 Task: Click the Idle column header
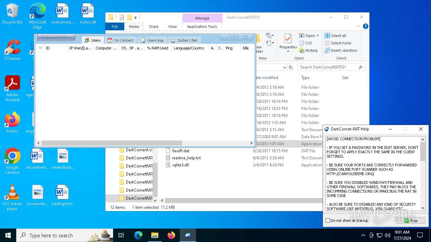pos(247,48)
